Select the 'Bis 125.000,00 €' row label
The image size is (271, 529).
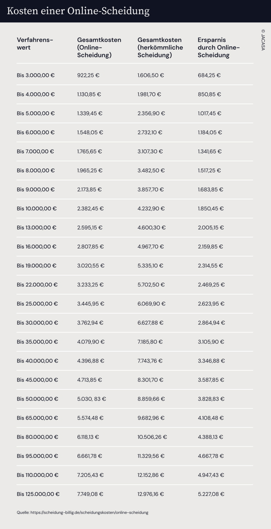click(x=38, y=494)
